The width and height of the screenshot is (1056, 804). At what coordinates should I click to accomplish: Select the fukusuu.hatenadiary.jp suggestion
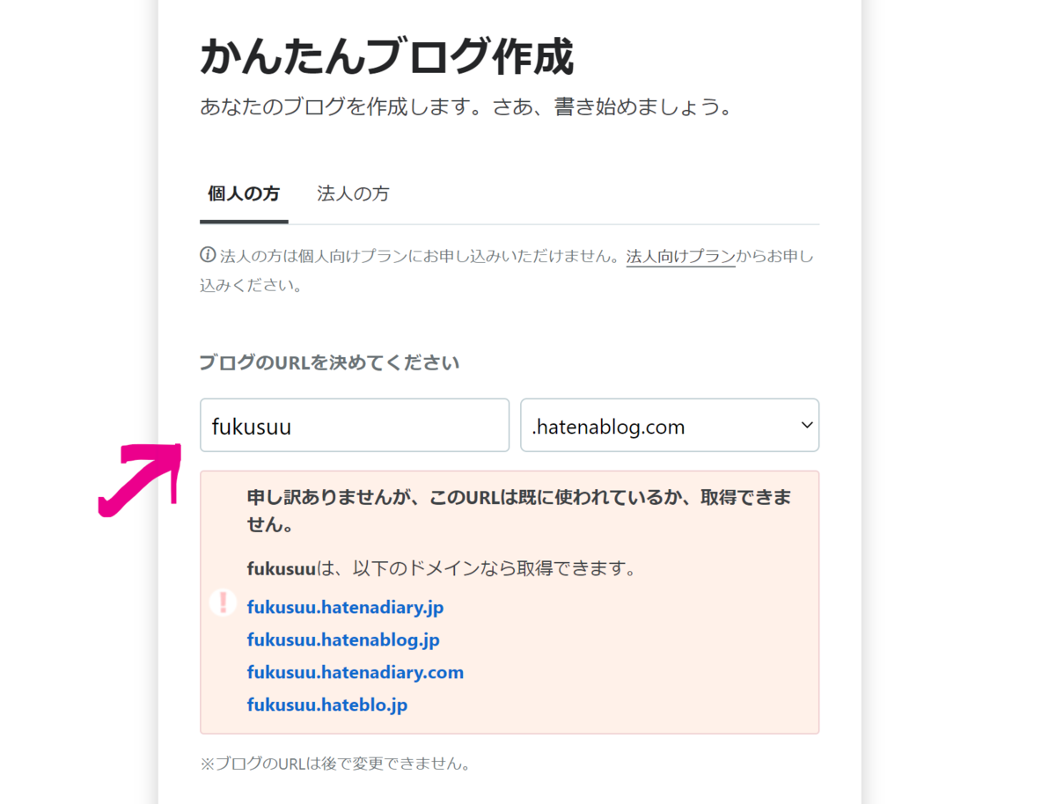pos(345,608)
